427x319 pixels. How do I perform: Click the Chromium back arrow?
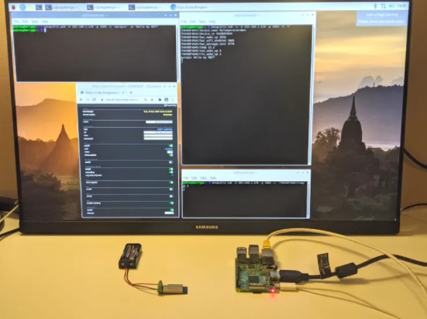(x=81, y=100)
